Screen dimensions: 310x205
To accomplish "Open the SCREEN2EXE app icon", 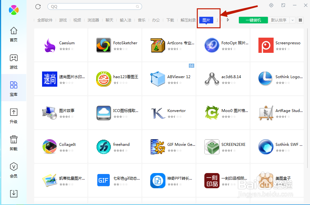I will (212, 147).
